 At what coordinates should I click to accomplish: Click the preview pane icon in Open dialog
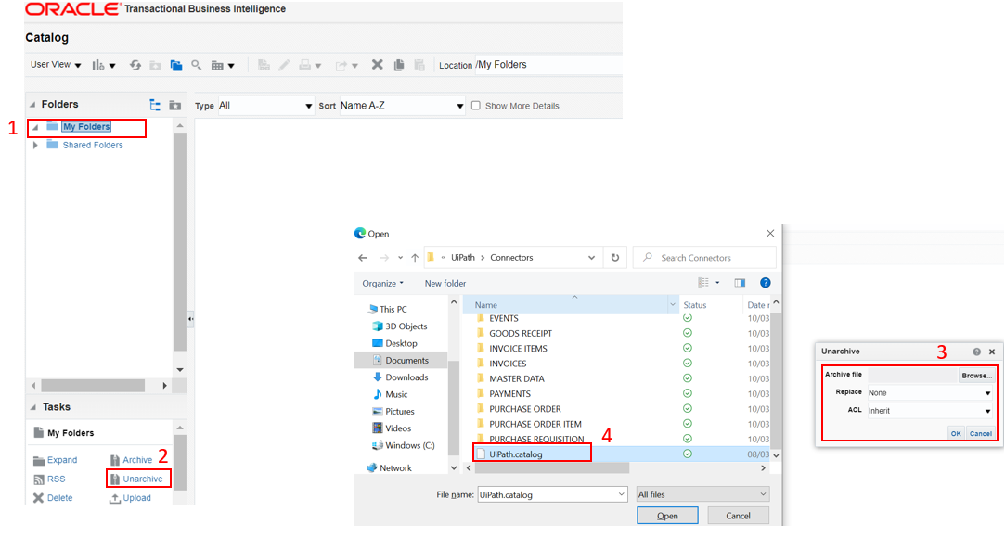point(740,283)
